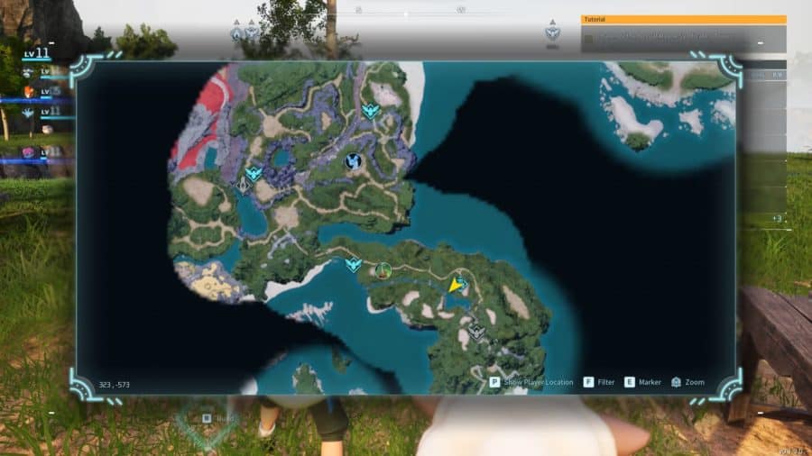
Task: Click the orange Tutorial header bar
Action: coord(684,20)
